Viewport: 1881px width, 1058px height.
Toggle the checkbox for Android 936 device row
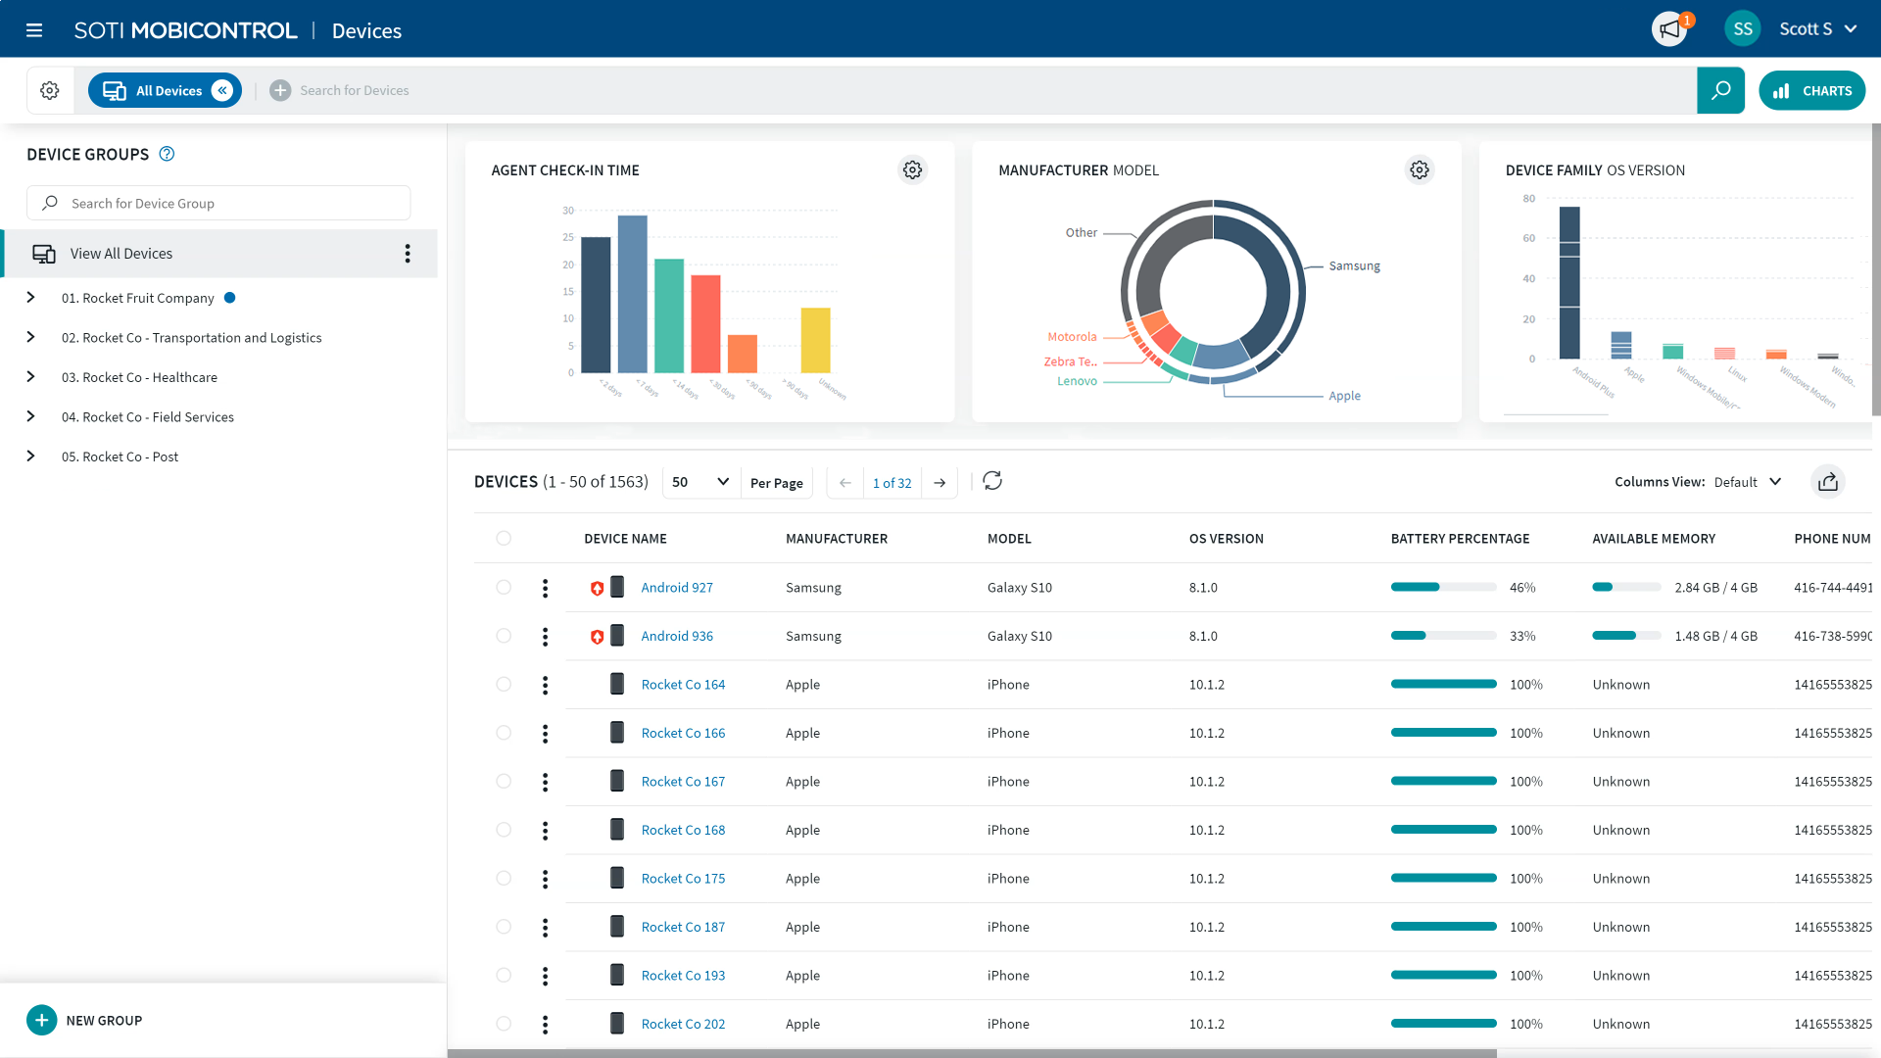coord(503,636)
